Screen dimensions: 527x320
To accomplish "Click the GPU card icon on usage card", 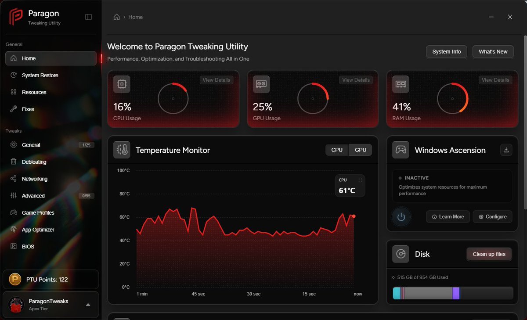I will point(261,84).
